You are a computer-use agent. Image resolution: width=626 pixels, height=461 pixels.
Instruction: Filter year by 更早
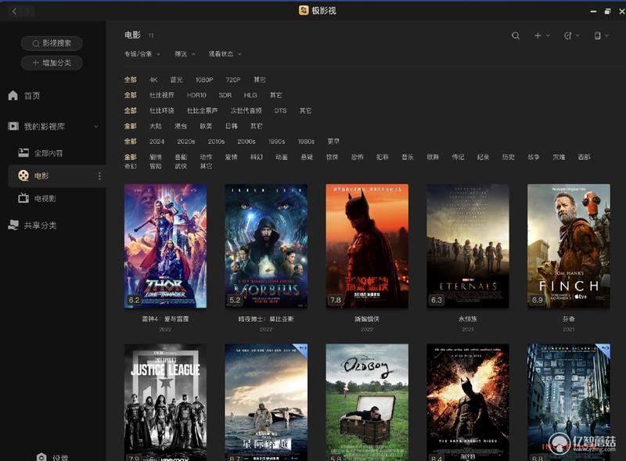pos(333,142)
